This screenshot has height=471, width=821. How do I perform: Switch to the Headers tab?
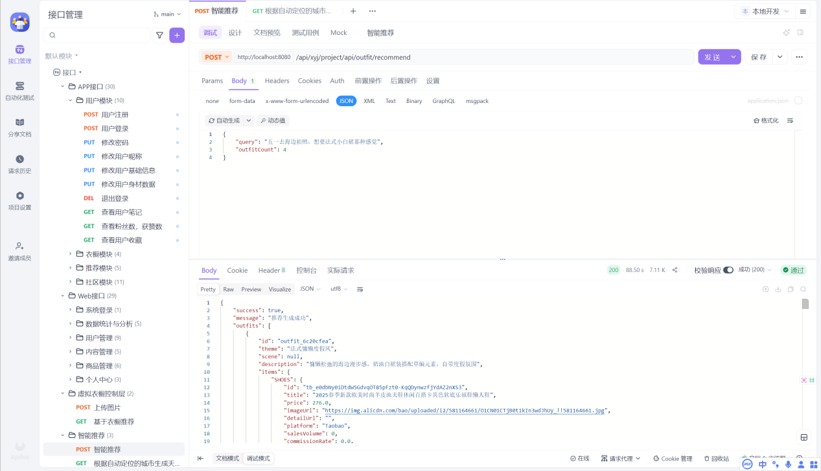[277, 81]
